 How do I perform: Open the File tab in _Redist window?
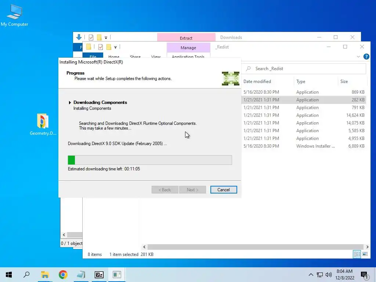93,56
